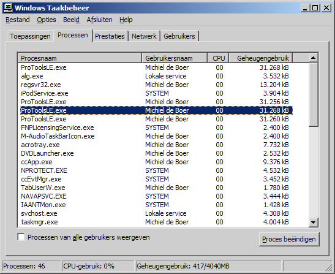The height and width of the screenshot is (274, 335).
Task: Switch to the Toepassingen tab
Action: point(30,36)
